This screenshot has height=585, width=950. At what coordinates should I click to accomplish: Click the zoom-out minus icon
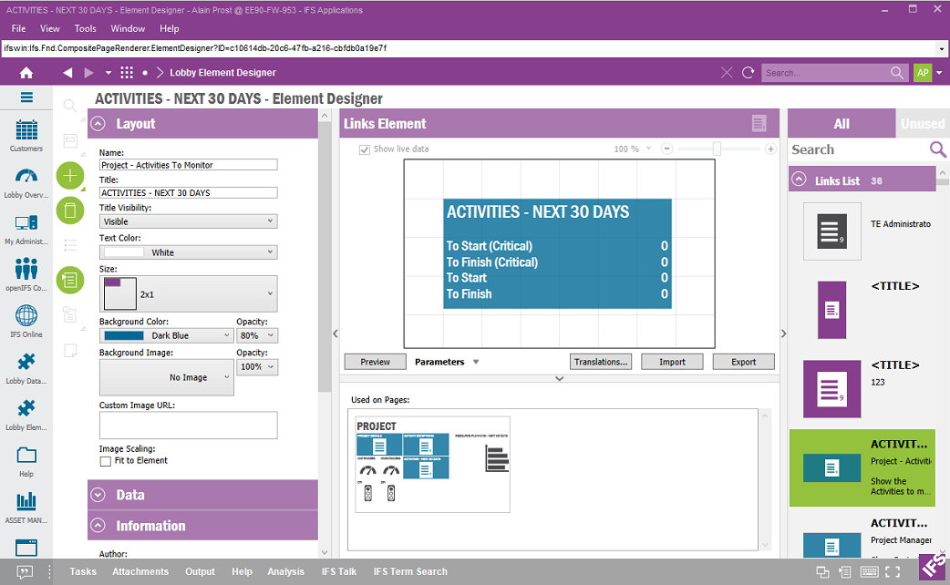click(x=666, y=149)
